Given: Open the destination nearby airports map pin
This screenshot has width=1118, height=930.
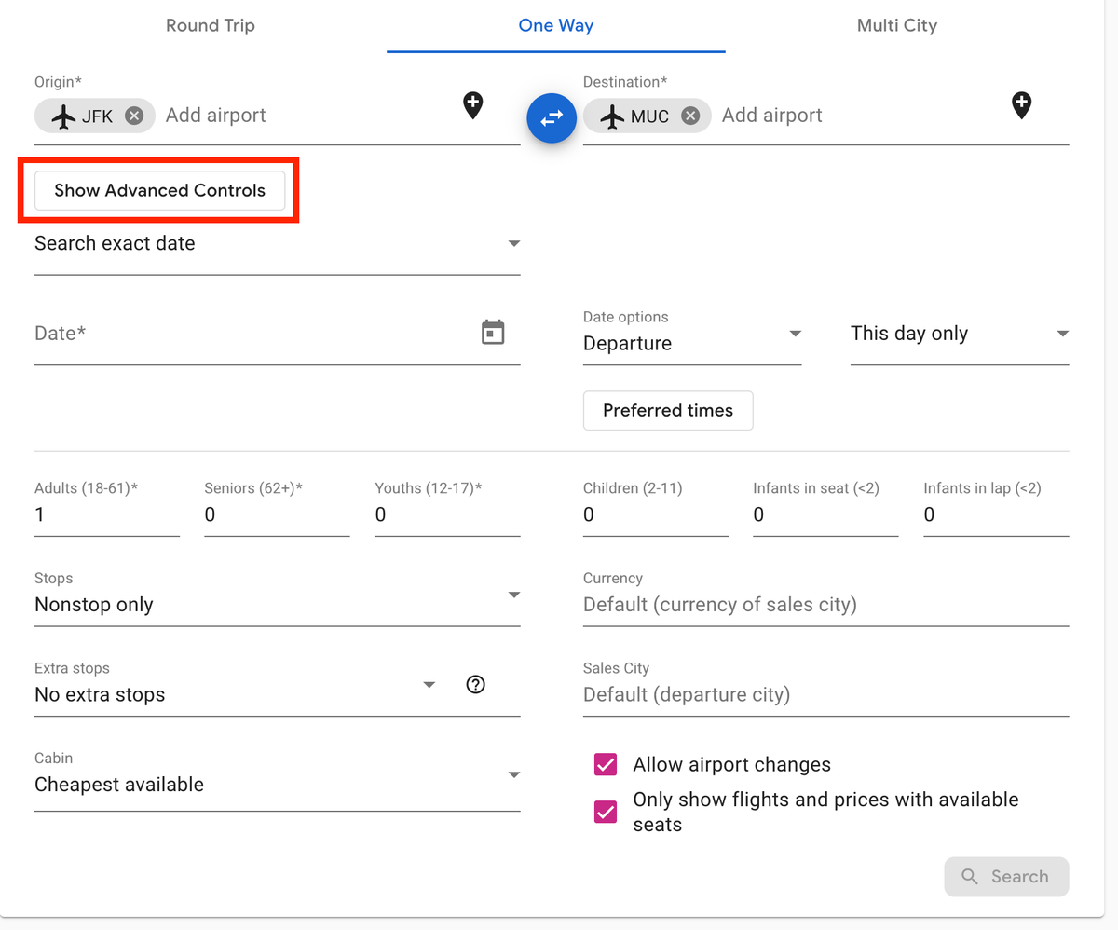Looking at the screenshot, I should [1021, 105].
